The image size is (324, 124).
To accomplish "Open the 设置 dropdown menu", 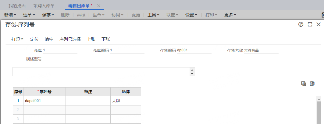I will (191, 15).
